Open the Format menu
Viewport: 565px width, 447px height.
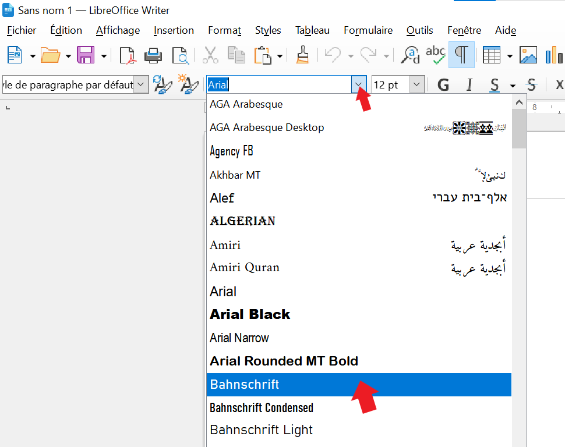click(224, 30)
